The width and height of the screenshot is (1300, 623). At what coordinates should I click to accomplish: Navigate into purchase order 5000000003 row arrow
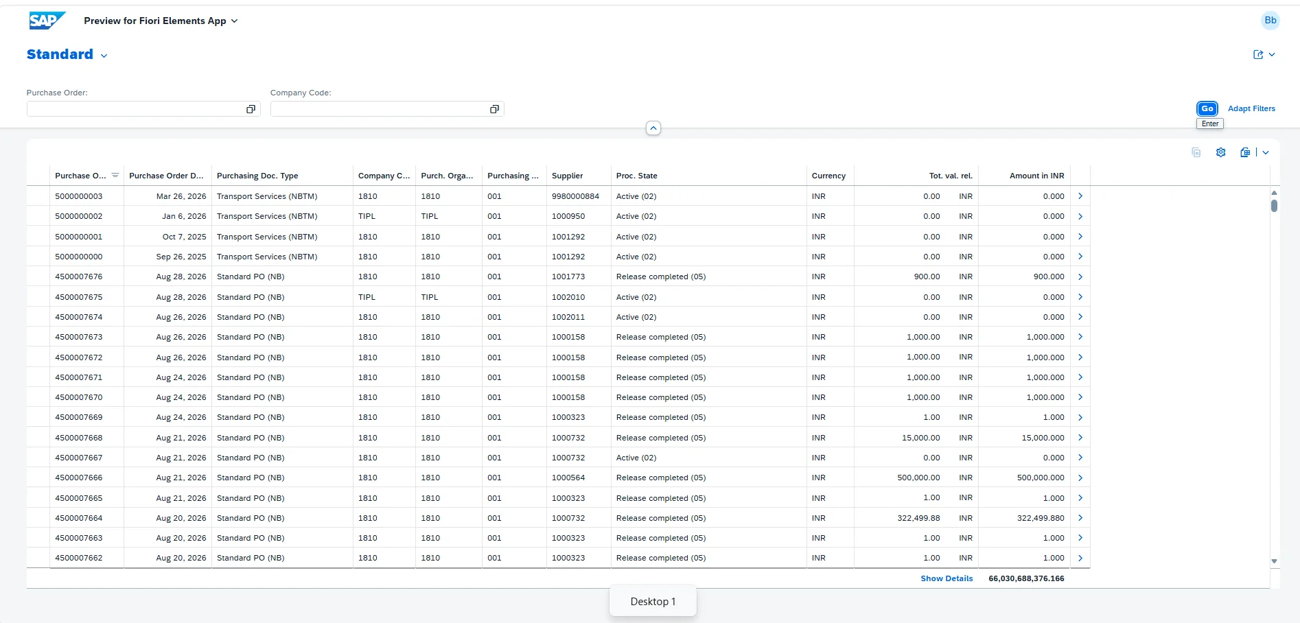(1080, 196)
